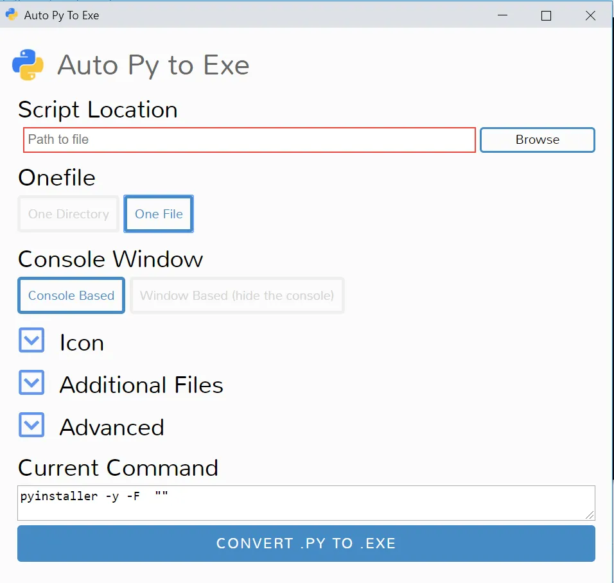614x583 pixels.
Task: Choose Window Based (hide the console)
Action: (237, 295)
